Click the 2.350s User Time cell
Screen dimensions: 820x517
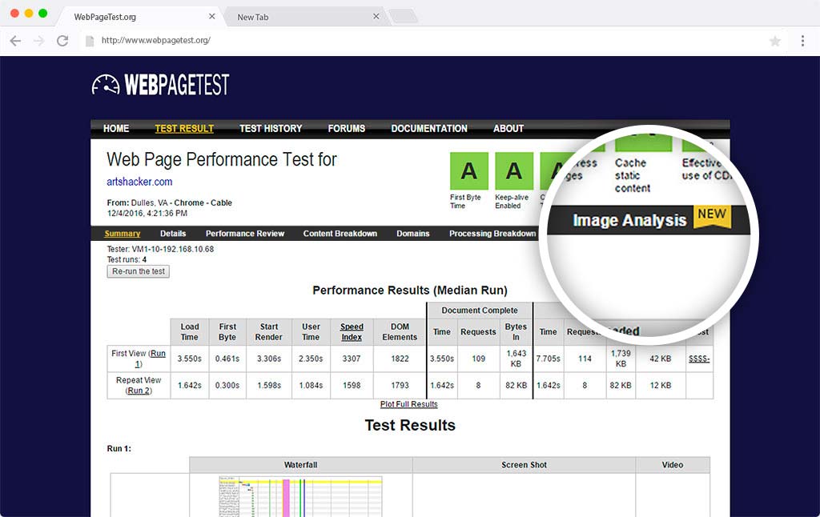click(311, 359)
